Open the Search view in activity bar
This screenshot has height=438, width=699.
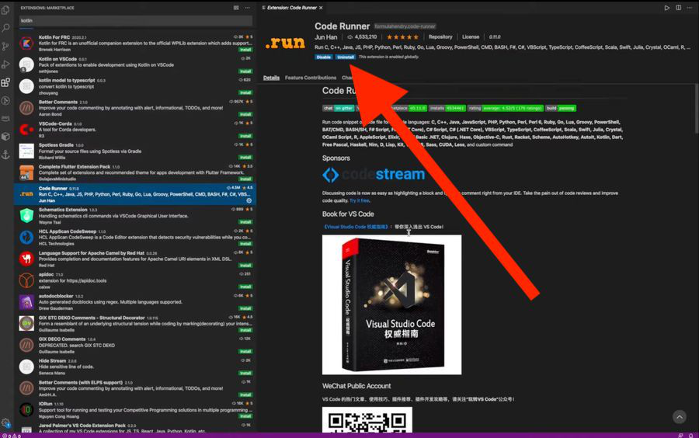coord(5,28)
